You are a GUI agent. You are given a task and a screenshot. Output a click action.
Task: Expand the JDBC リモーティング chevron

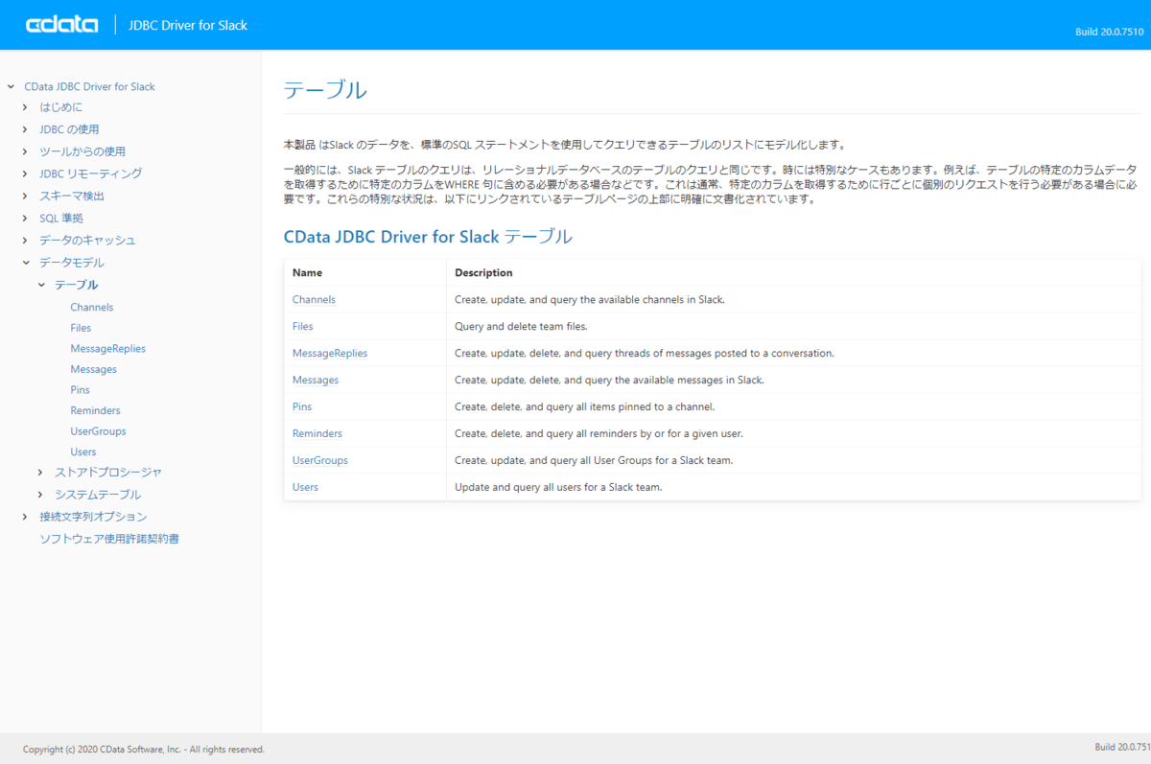[25, 174]
